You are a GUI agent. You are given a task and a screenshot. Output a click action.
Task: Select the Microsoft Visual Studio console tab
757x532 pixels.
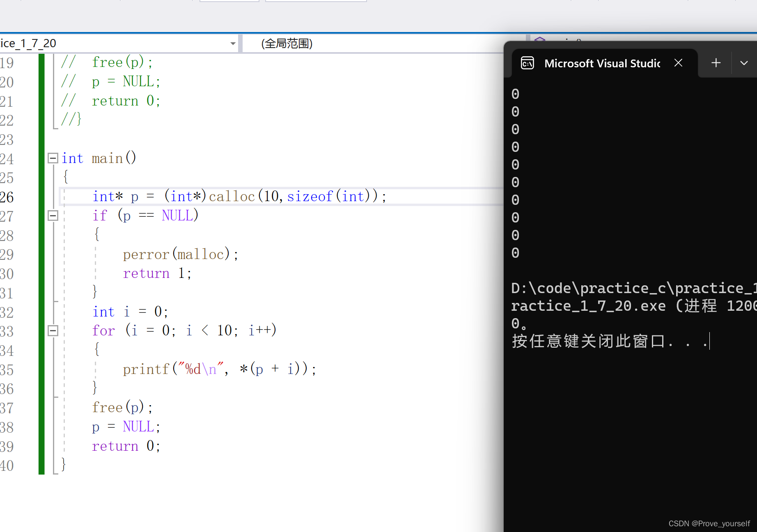coord(604,63)
